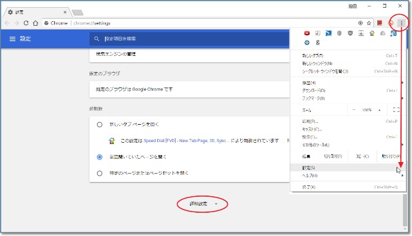Expand the ヘルプ submenu arrow
This screenshot has width=412, height=236.
402,176
